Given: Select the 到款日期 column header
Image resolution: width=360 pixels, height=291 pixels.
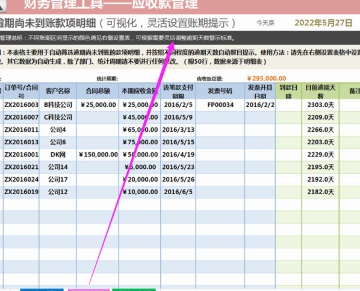Looking at the screenshot, I should [288, 91].
